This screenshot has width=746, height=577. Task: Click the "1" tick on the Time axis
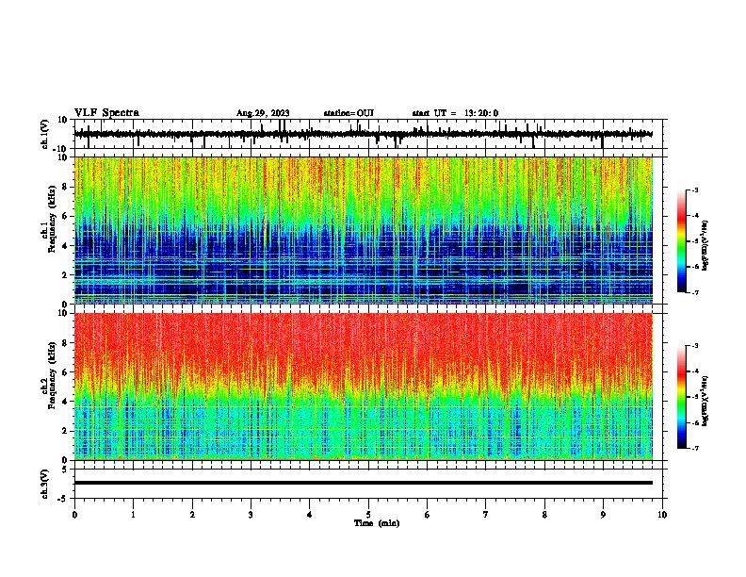click(133, 515)
